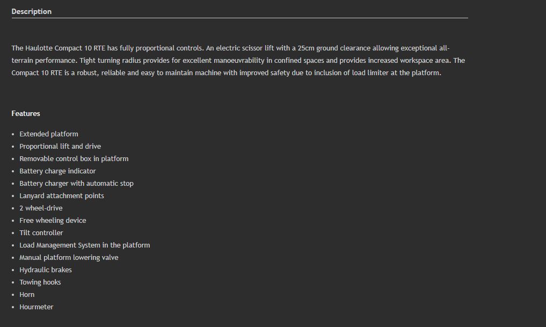
Task: Click Hydraulic brakes feature
Action: click(46, 270)
